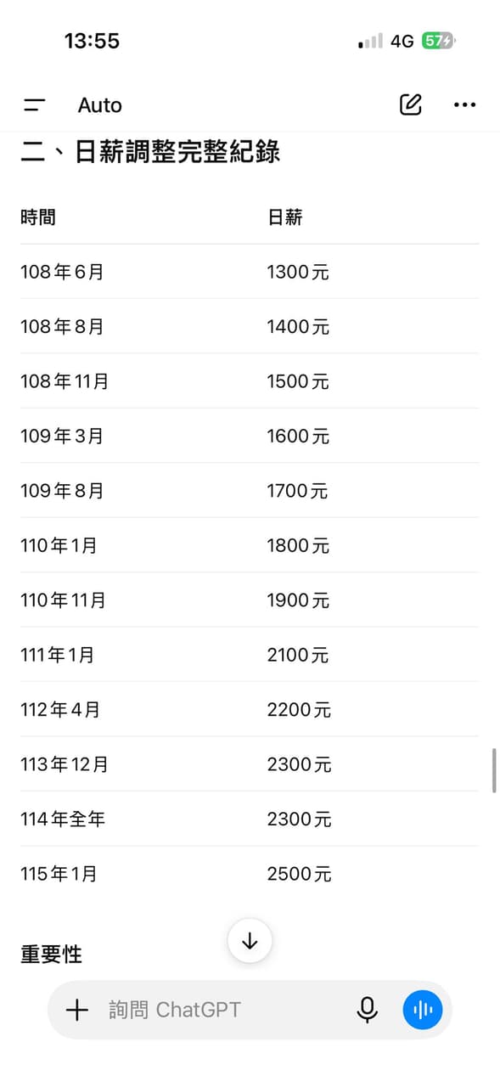
Task: Open the Auto model selector
Action: [100, 105]
